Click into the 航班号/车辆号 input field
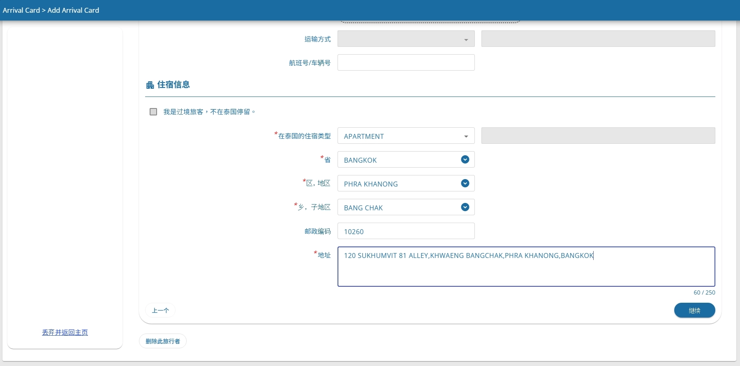The width and height of the screenshot is (740, 366). click(406, 62)
